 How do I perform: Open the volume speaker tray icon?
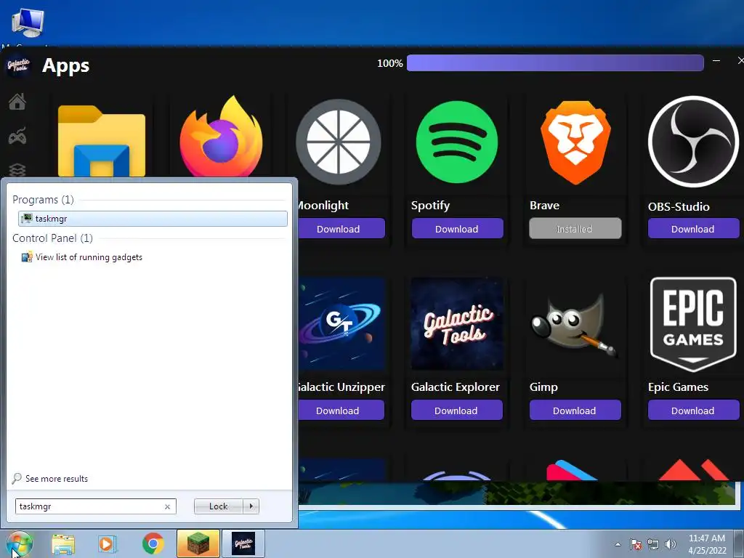coord(671,544)
